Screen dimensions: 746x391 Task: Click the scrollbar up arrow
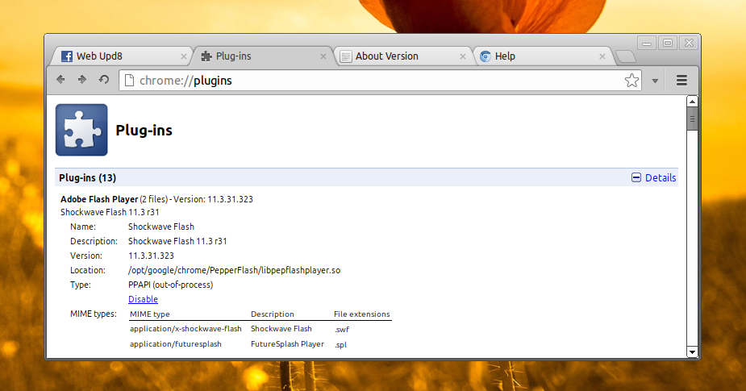coord(692,102)
